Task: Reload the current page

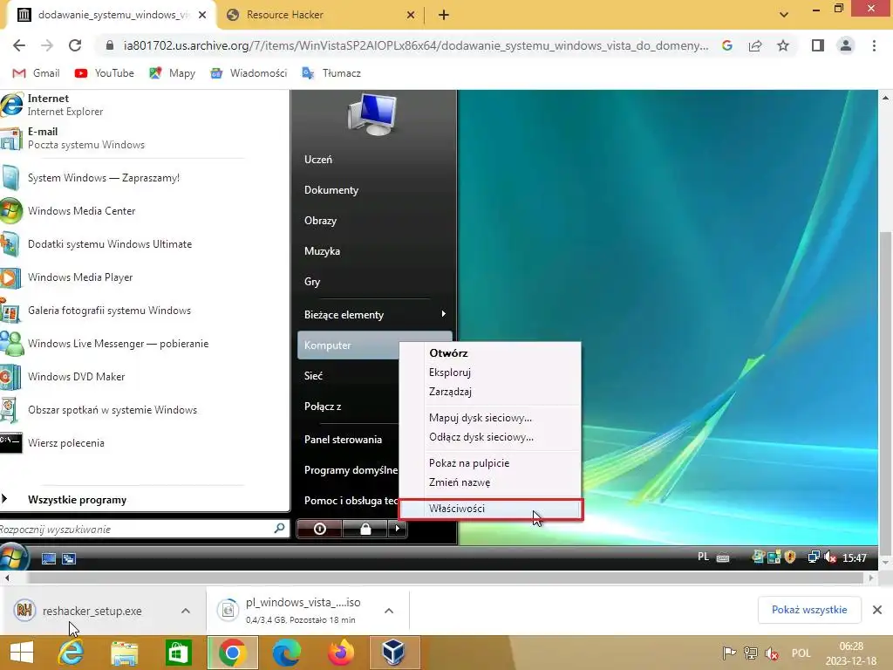Action: point(75,45)
